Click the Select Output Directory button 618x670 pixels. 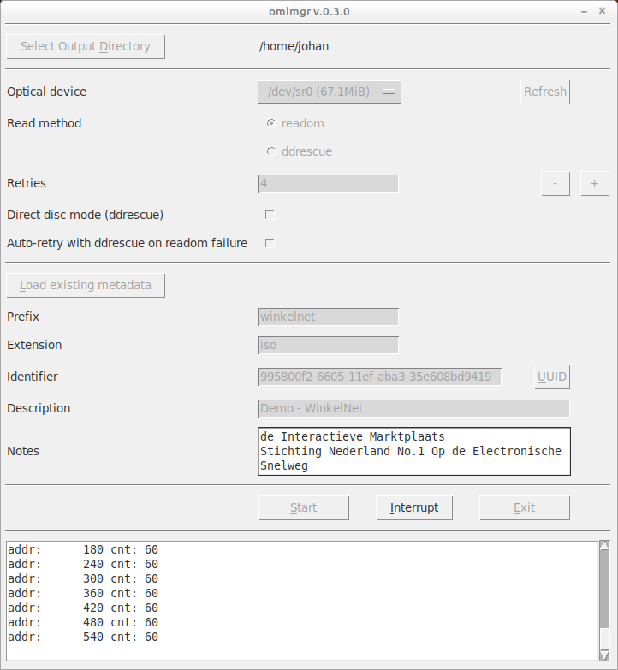pyautogui.click(x=86, y=46)
